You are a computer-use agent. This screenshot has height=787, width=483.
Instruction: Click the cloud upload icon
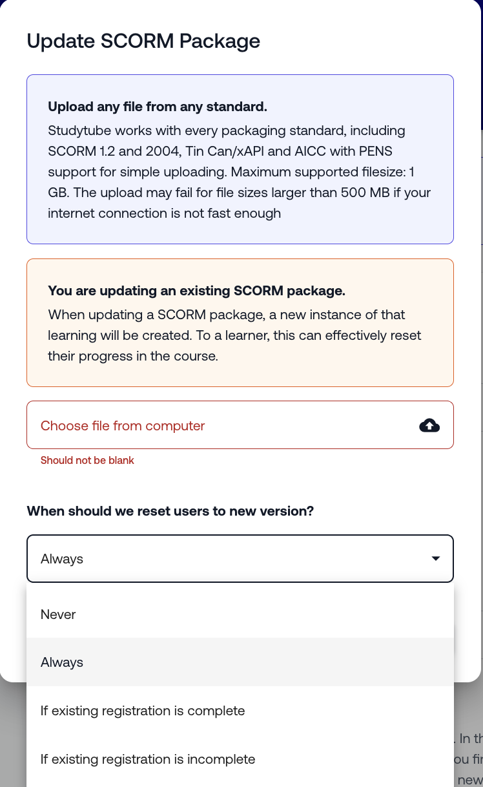[x=429, y=425]
